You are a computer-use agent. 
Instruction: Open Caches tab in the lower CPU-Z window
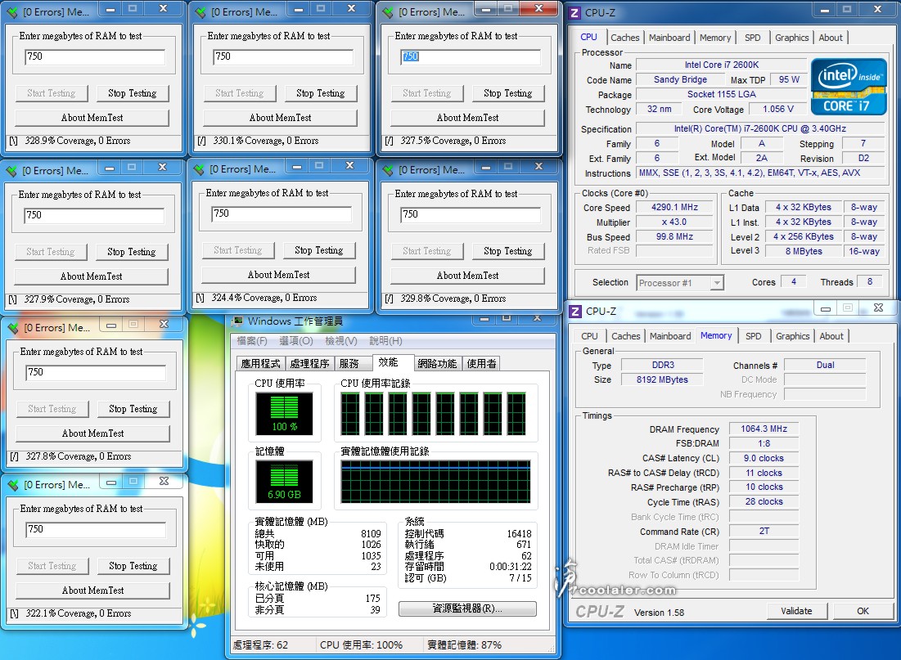626,336
